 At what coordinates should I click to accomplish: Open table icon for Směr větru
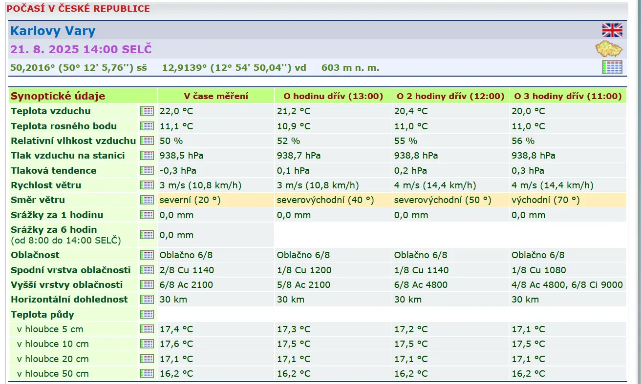click(x=147, y=200)
